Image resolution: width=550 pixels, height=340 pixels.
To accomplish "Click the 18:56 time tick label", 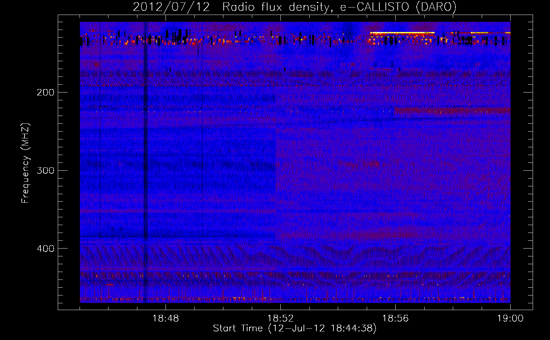I will click(x=395, y=319).
